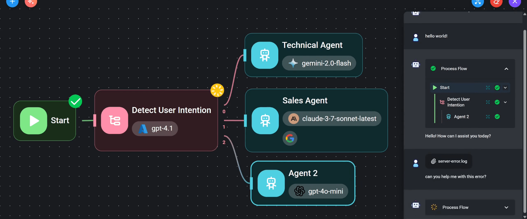Click the green status check in Start row
527x219 pixels.
[x=497, y=88]
